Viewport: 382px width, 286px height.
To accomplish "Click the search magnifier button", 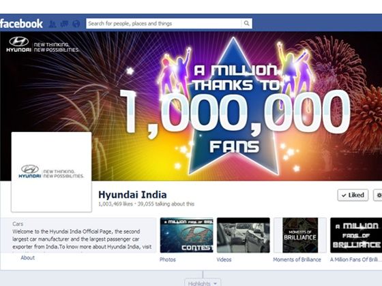I will click(x=246, y=23).
